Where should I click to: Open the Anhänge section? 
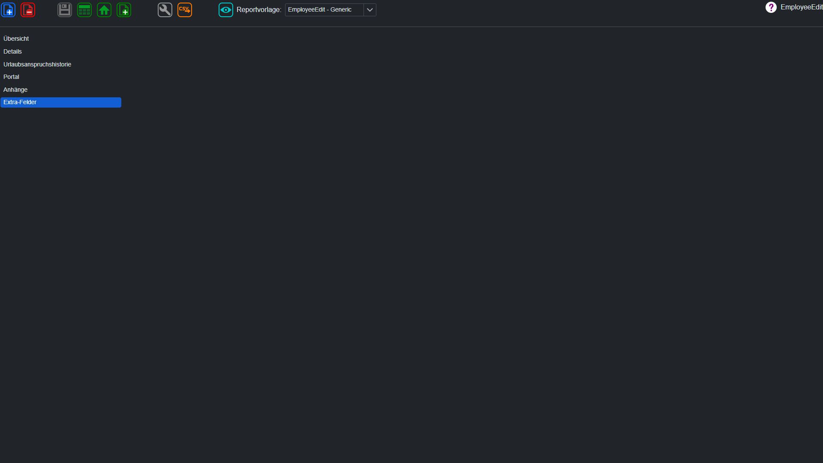point(15,90)
